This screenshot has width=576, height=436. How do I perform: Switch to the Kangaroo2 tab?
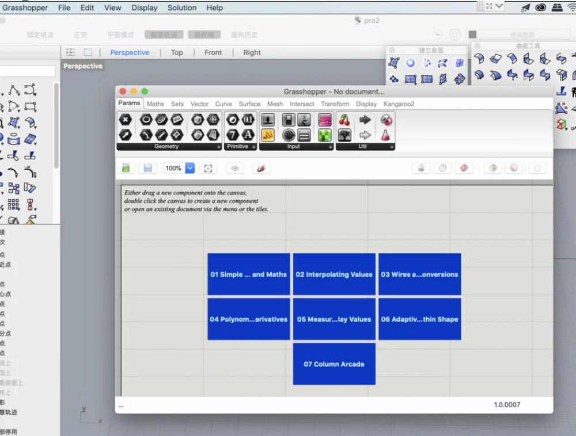pyautogui.click(x=399, y=104)
